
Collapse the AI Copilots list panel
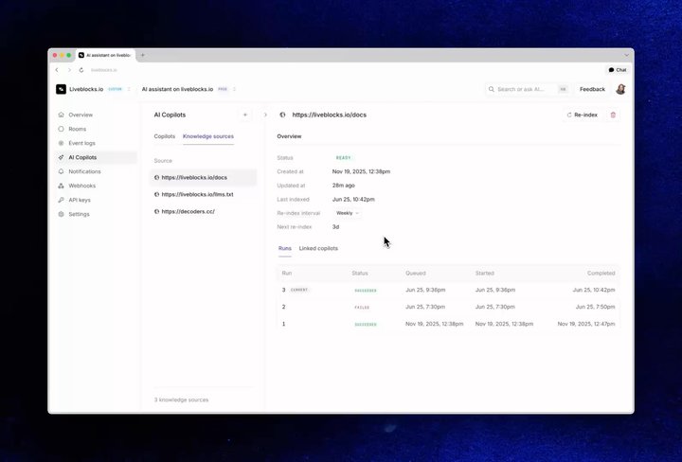(x=265, y=115)
